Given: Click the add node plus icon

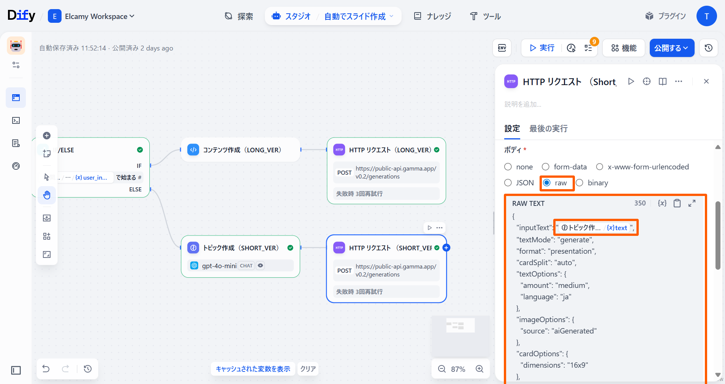Looking at the screenshot, I should [47, 136].
